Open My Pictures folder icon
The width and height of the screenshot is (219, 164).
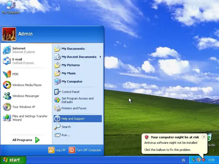(x=57, y=65)
